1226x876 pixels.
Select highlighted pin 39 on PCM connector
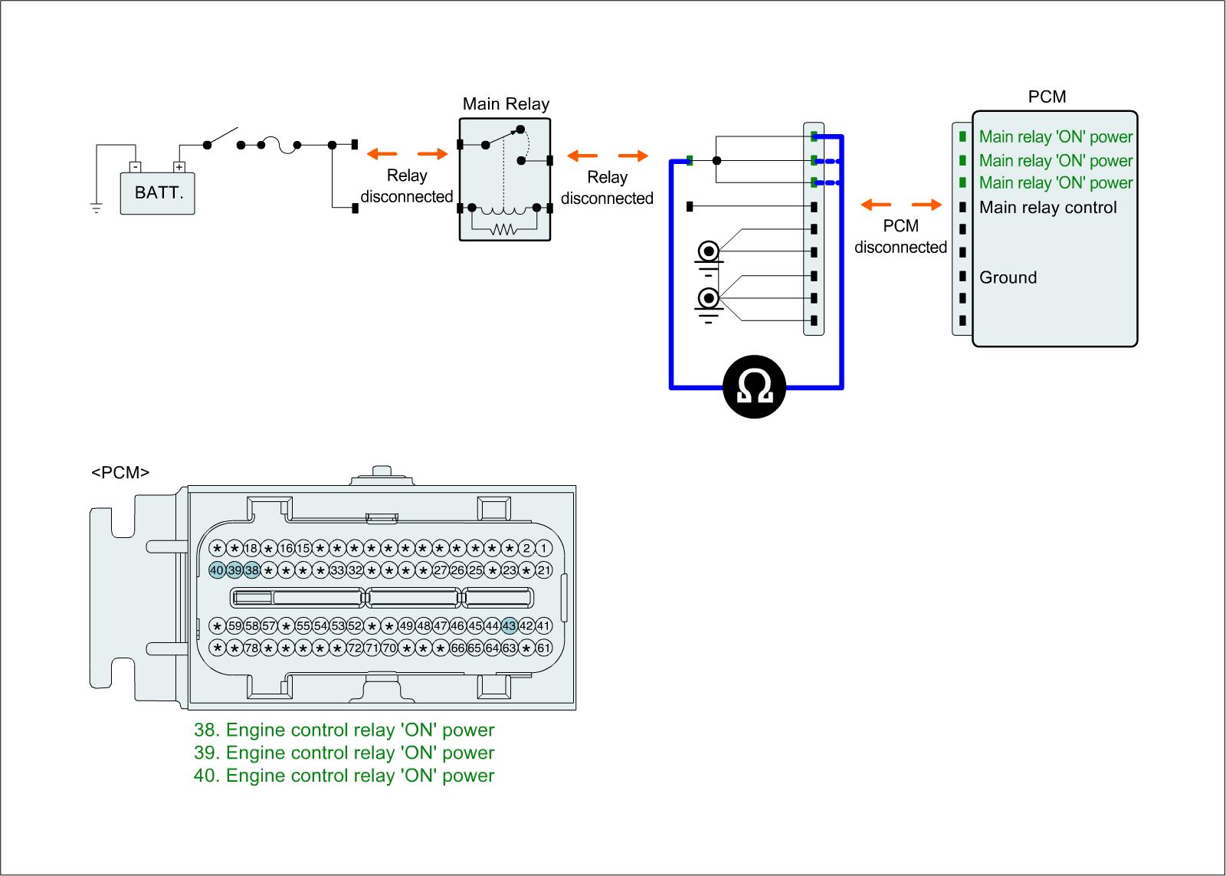pos(234,570)
